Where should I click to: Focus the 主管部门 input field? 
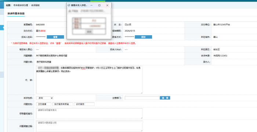(142, 98)
